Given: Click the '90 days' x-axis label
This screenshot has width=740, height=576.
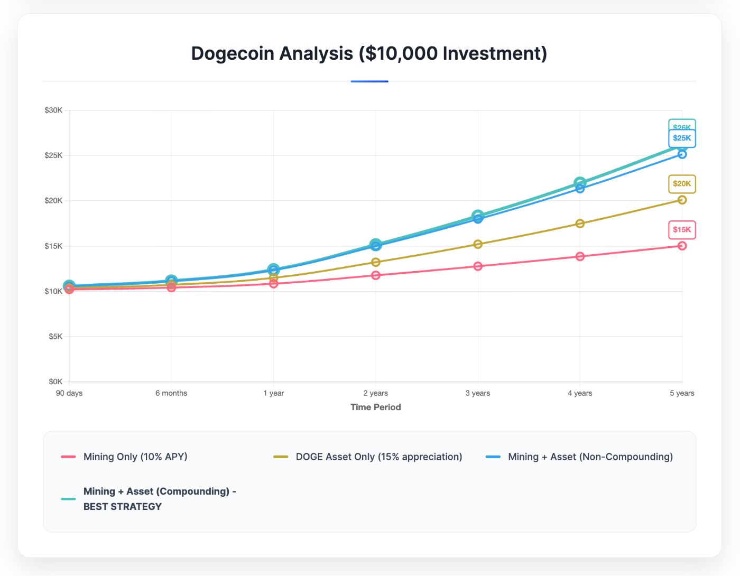Looking at the screenshot, I should (69, 393).
